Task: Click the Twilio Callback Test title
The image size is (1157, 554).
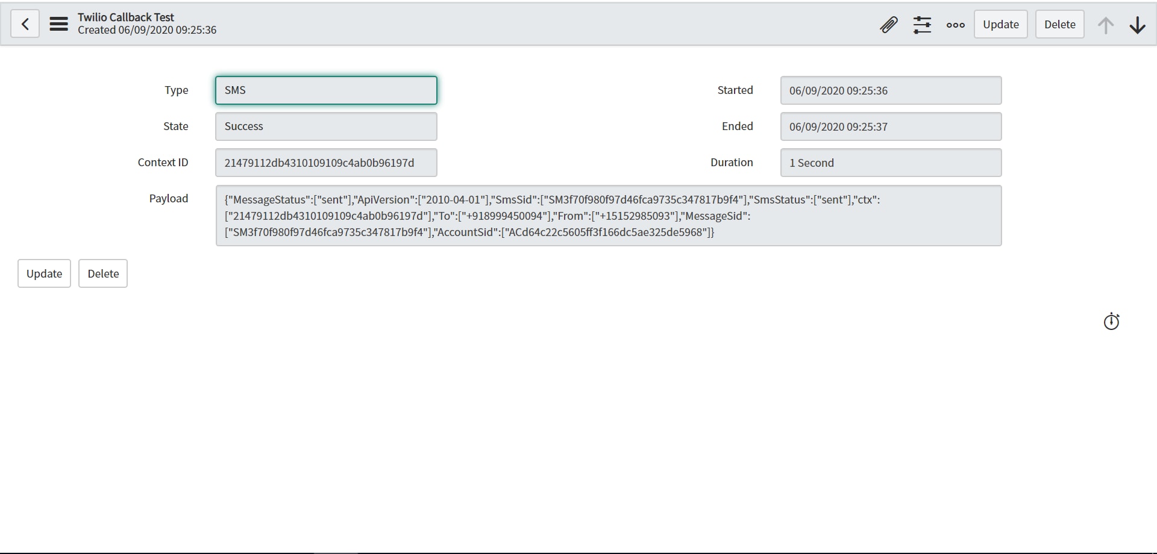Action: tap(126, 17)
